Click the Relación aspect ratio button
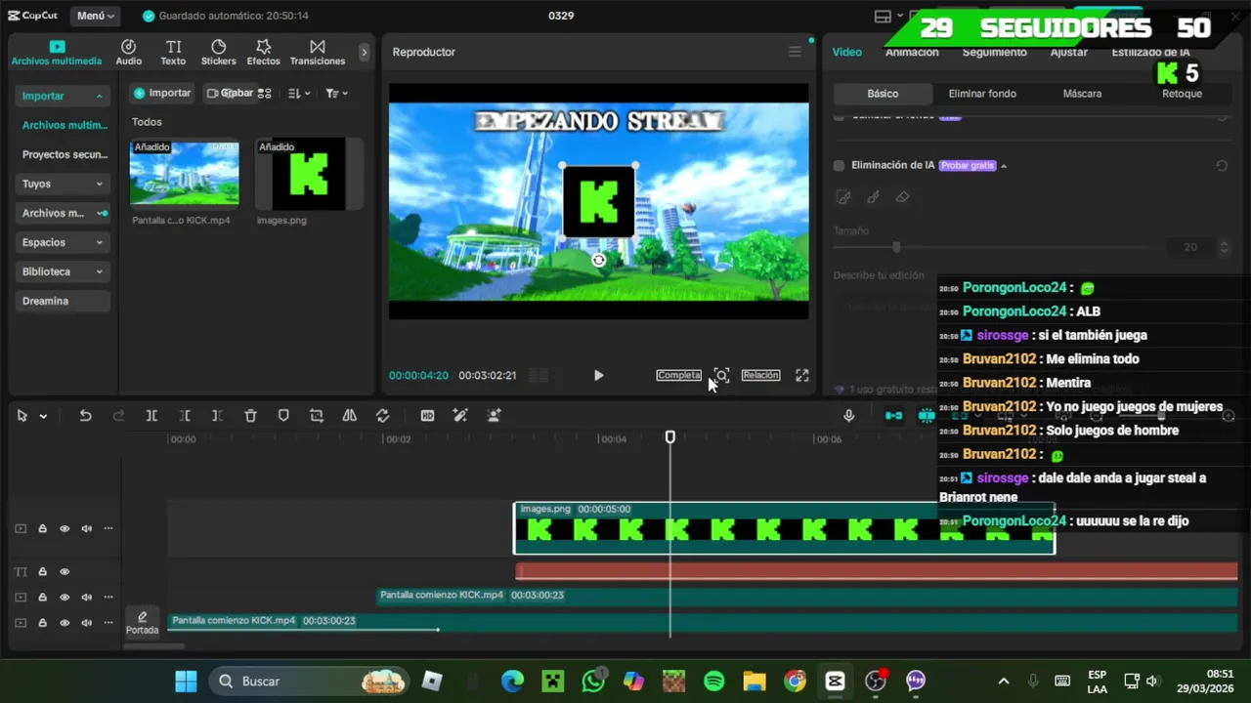This screenshot has height=703, width=1251. point(760,375)
